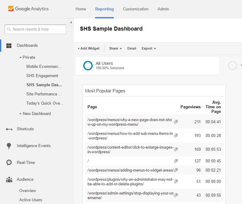The image size is (242, 204).
Task: Open external link for stop-displaying-your-username page
Action: tap(176, 195)
